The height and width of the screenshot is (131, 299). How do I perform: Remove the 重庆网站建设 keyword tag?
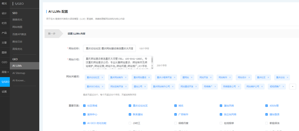(x=149, y=77)
